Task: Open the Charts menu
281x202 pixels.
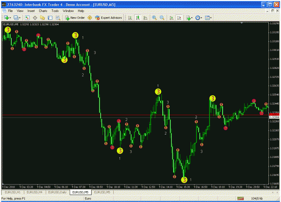Action: [x=43, y=11]
